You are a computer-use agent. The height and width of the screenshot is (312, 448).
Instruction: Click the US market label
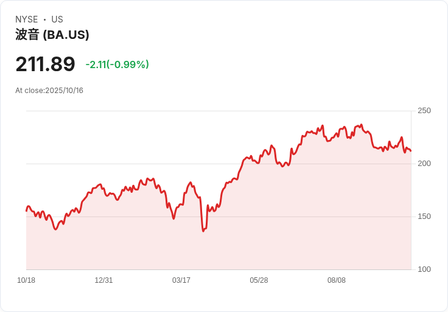pyautogui.click(x=57, y=19)
